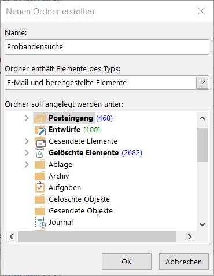Image resolution: width=214 pixels, height=276 pixels.
Task: Click the (2682) deleted items count
Action: click(x=132, y=153)
